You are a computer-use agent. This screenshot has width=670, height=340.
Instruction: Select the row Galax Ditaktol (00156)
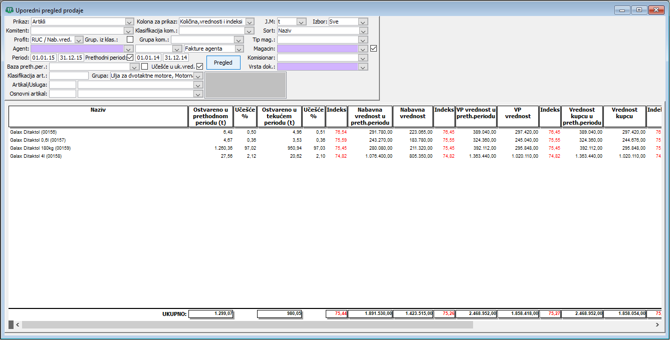(335, 132)
